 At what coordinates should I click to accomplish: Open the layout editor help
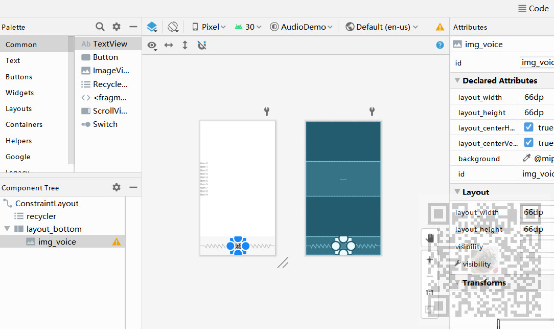coord(440,45)
